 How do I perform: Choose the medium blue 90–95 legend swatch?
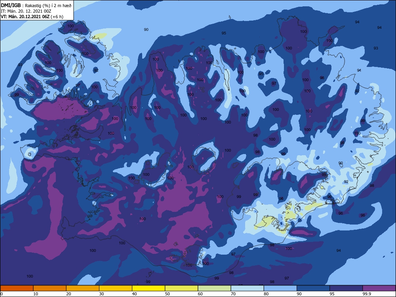click(313, 288)
